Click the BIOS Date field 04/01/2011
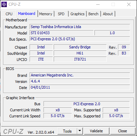Viewport: 137px width, 136px height. click(80, 87)
